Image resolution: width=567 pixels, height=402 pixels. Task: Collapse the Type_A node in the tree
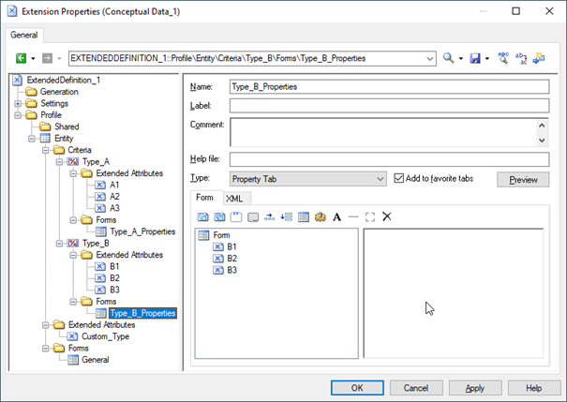[59, 161]
